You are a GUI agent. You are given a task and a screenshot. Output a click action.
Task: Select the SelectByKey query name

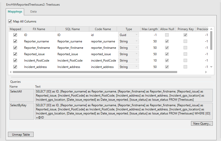(x=22, y=111)
